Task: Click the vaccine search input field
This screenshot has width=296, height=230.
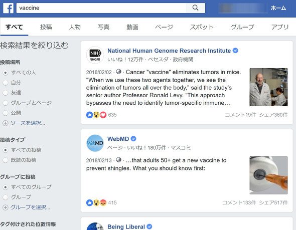Action: tap(101, 8)
